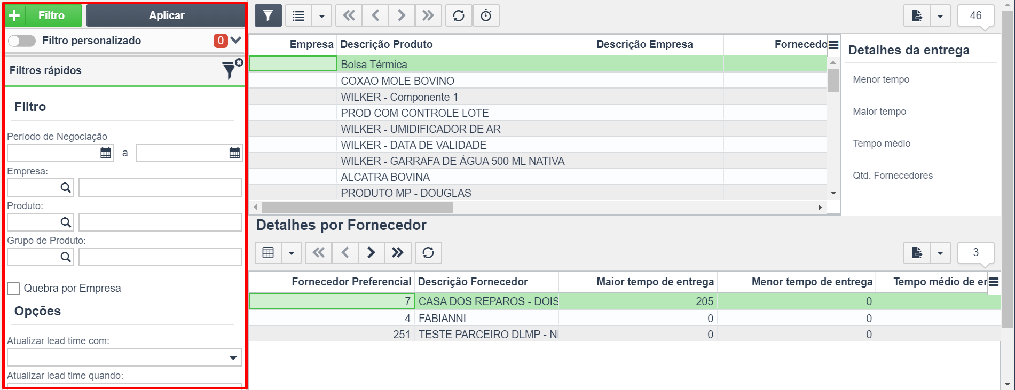The height and width of the screenshot is (390, 1015).
Task: Click the Produto description input field
Action: [160, 222]
